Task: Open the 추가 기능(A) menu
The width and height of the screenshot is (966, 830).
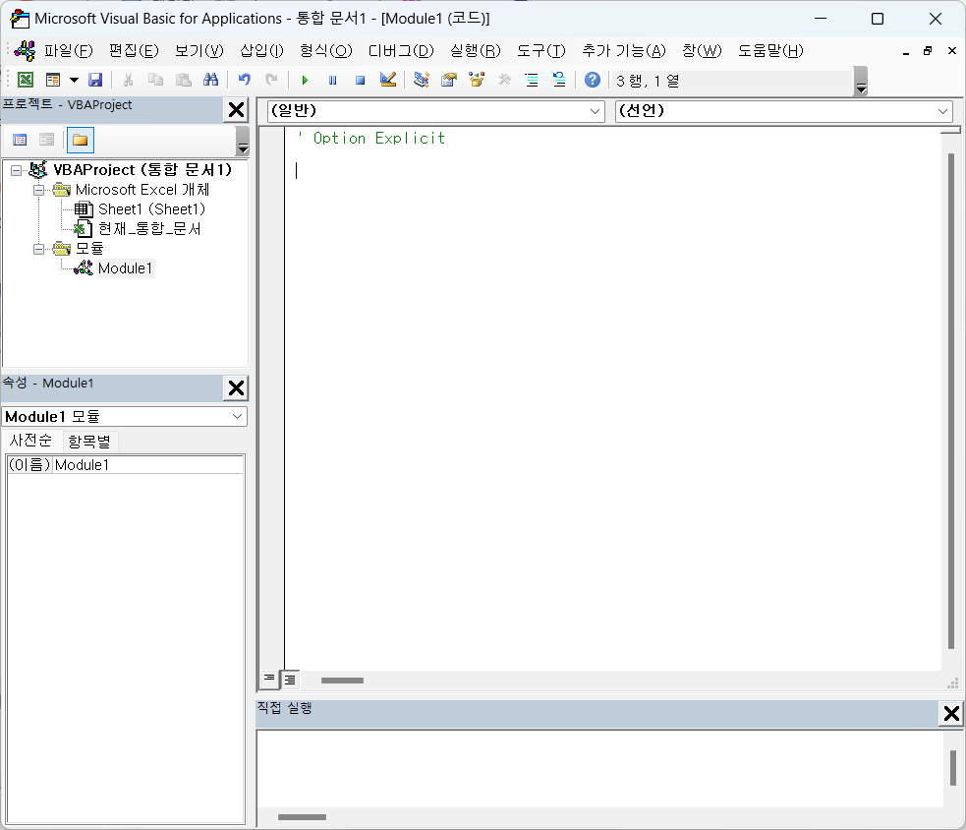Action: tap(624, 50)
